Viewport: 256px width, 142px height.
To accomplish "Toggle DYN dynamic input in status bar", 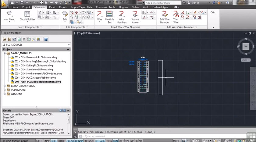I will 115,141.
